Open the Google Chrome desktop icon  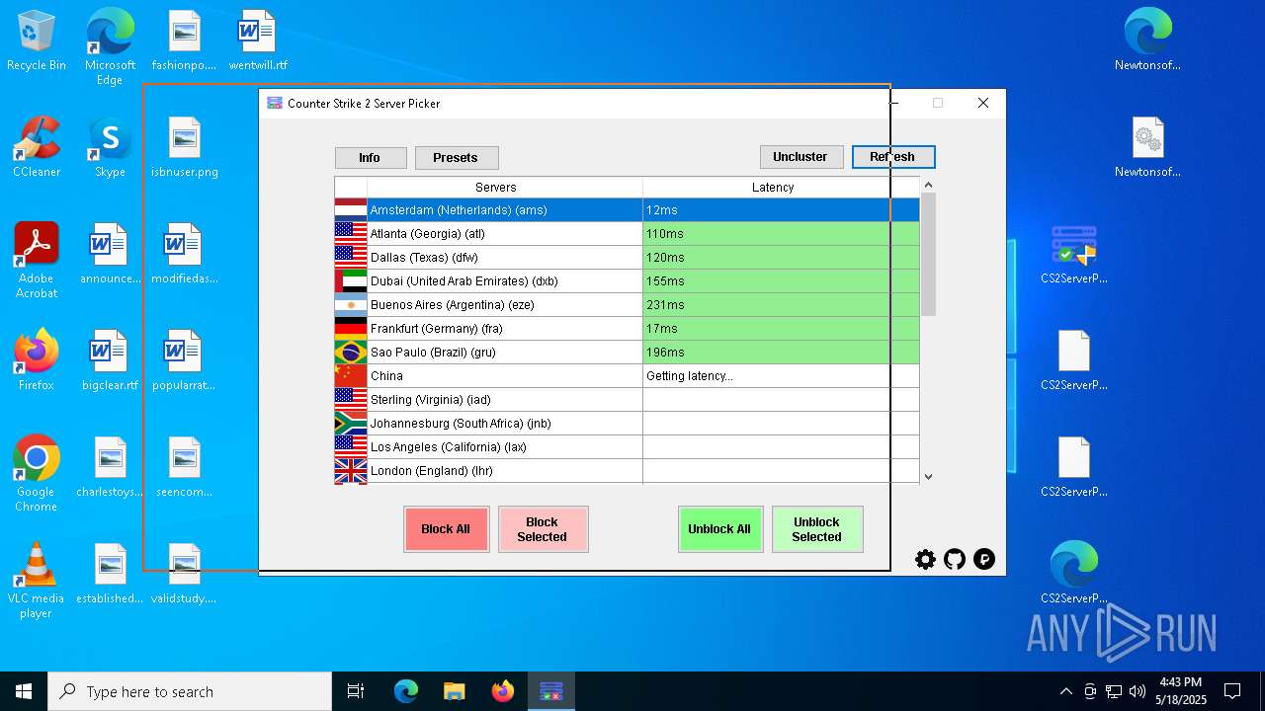click(x=37, y=474)
